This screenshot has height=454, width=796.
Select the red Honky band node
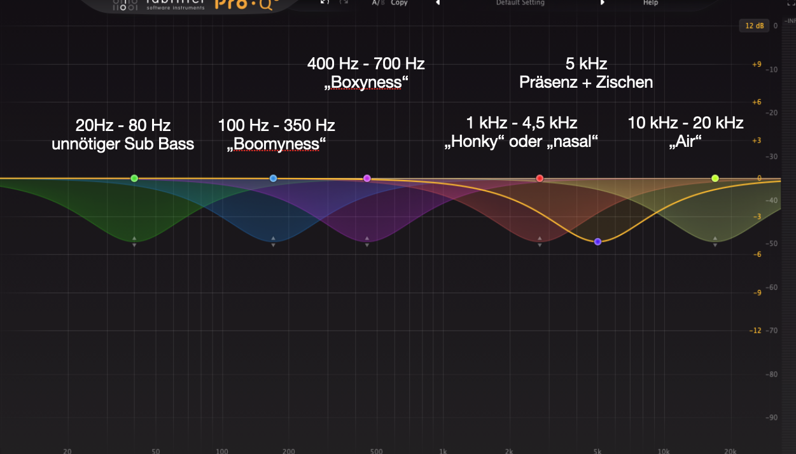click(x=540, y=179)
